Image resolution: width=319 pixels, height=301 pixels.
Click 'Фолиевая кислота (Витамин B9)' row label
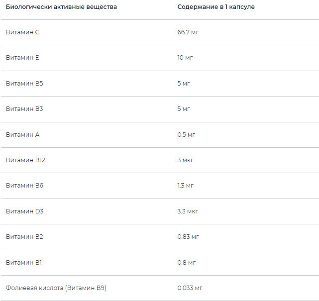[x=56, y=288]
